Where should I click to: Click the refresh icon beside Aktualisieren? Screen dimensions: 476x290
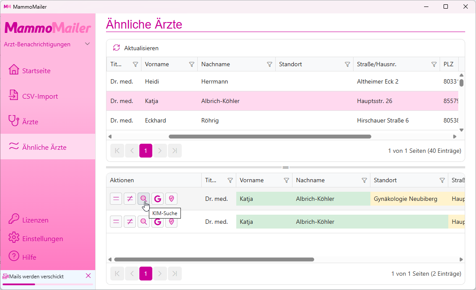(x=116, y=48)
